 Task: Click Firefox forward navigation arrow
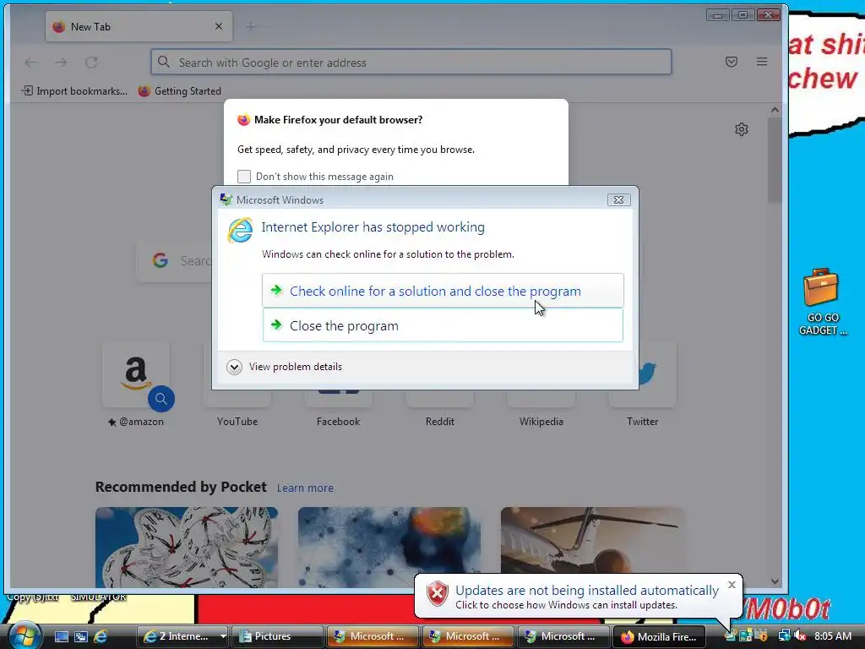61,63
